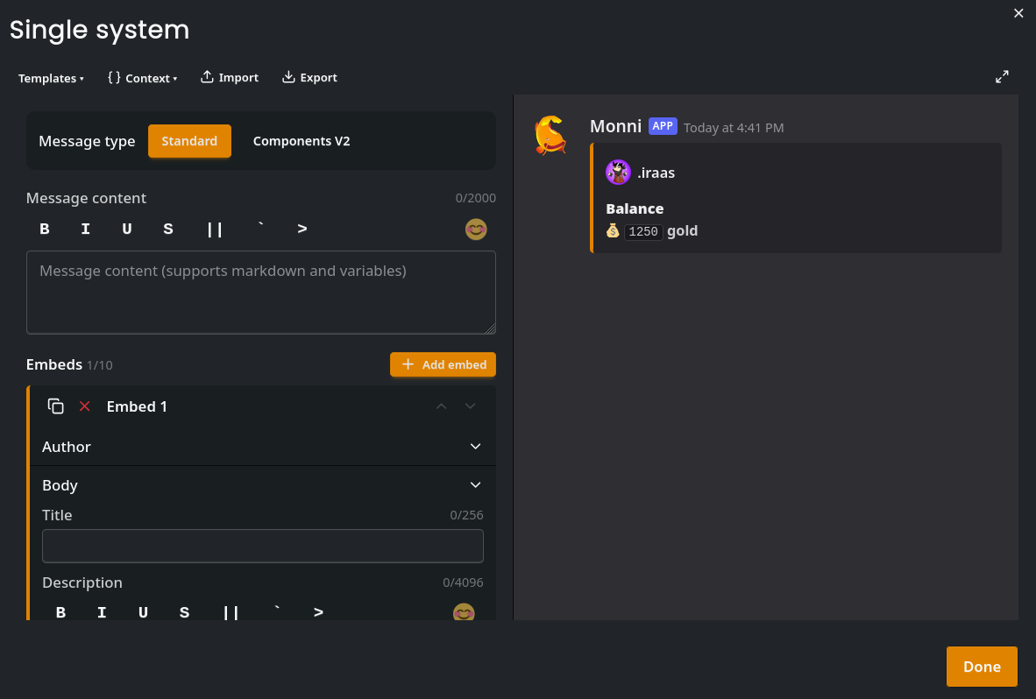Delete Embed 1 with red X icon

[85, 406]
